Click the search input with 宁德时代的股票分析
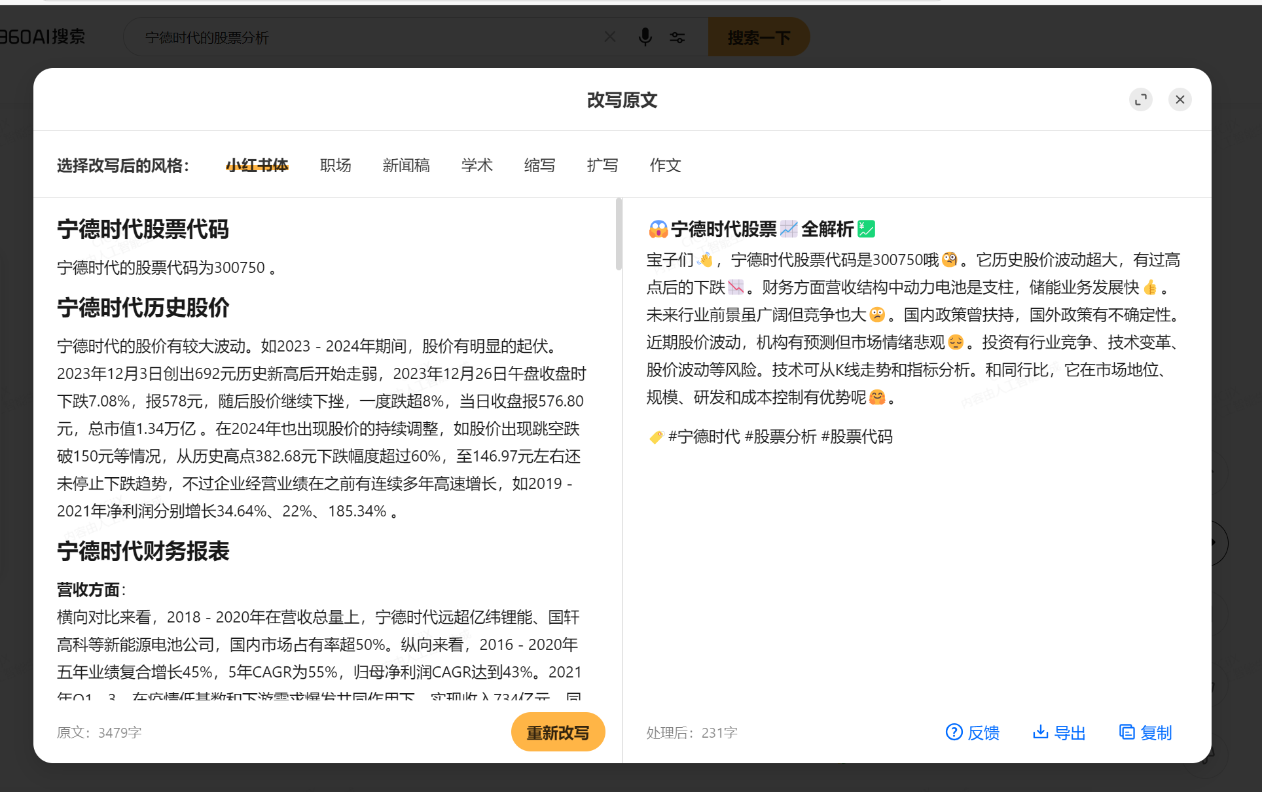Image resolution: width=1262 pixels, height=792 pixels. pos(367,37)
